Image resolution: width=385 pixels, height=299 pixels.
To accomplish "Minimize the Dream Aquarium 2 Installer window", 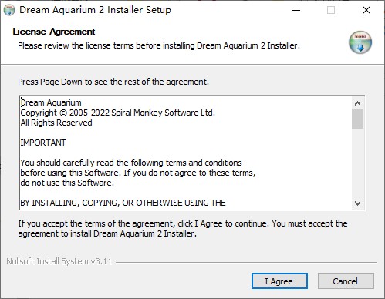I will pos(296,10).
